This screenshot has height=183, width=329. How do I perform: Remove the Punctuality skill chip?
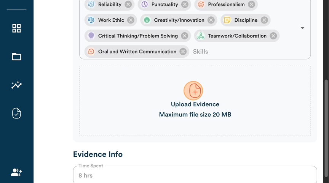[x=185, y=5]
